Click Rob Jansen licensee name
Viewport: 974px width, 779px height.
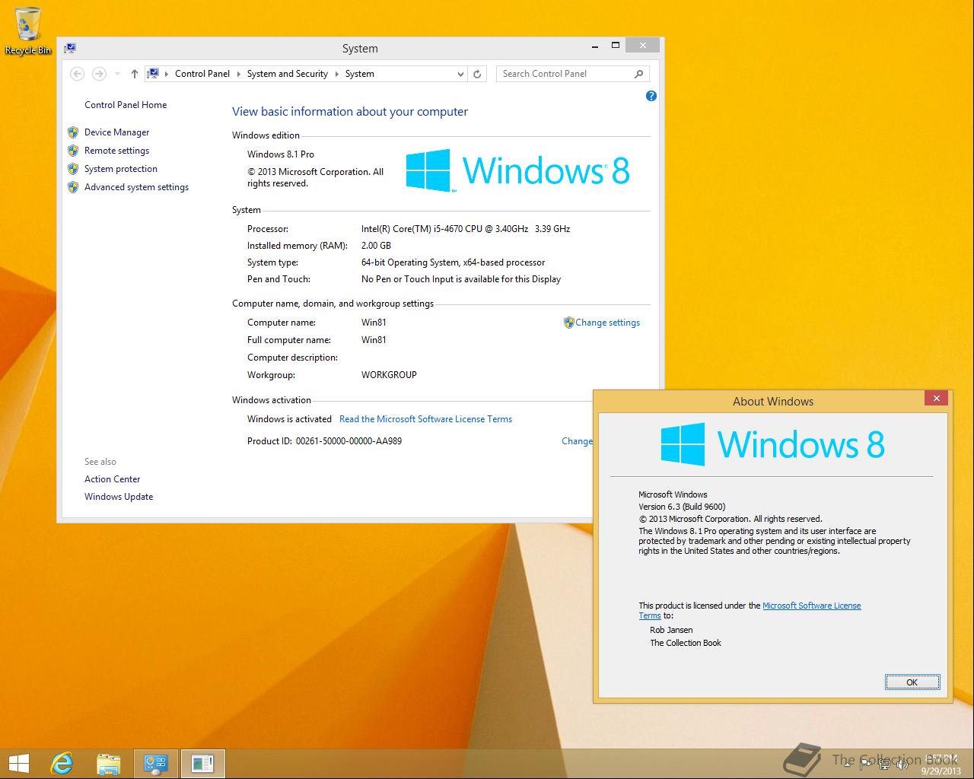coord(671,630)
